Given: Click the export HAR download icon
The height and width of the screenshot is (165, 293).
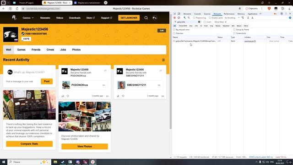Looking at the screenshot, I should [x=252, y=18].
